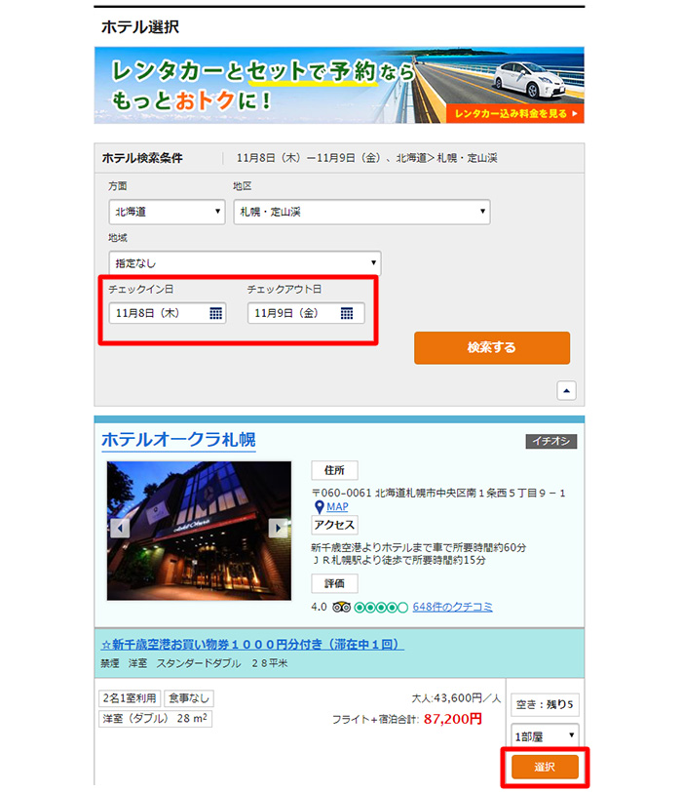The image size is (682, 792).
Task: Open the 1部屋 room count dropdown
Action: point(545,736)
